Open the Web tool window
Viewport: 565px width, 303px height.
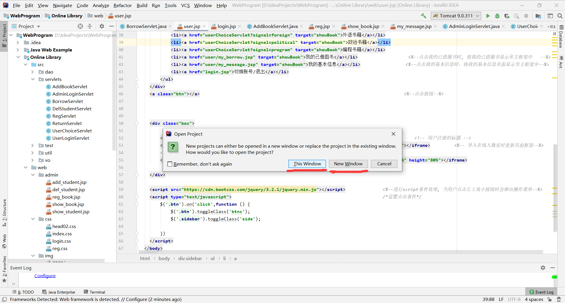click(x=4, y=241)
